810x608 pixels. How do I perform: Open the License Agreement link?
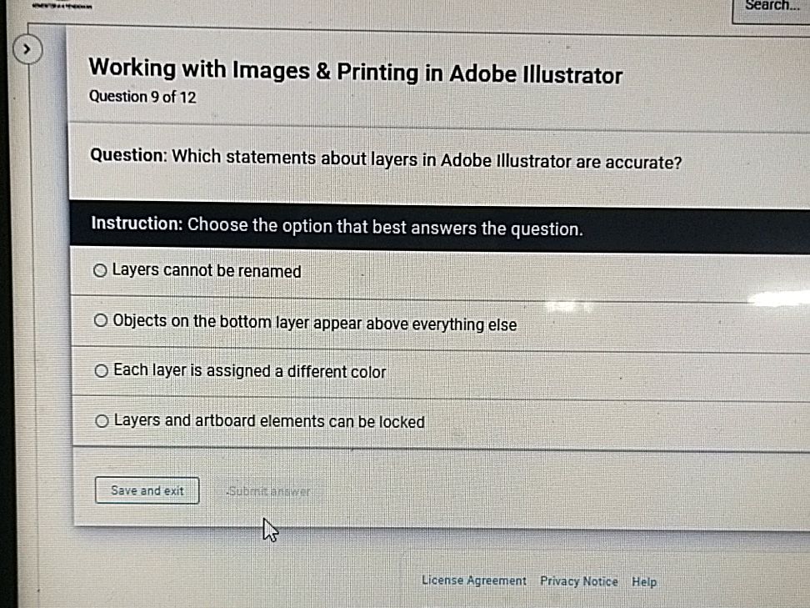[473, 581]
